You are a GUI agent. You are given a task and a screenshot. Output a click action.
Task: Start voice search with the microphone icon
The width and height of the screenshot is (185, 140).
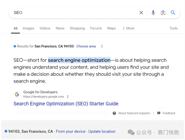point(153,13)
